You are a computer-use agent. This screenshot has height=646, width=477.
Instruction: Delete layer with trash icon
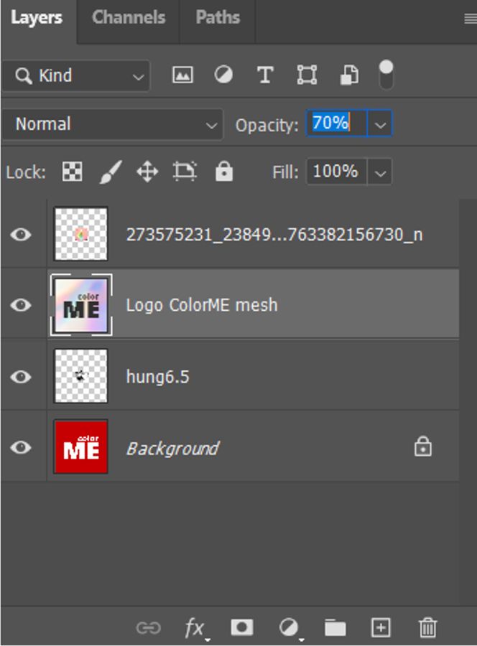pos(427,627)
